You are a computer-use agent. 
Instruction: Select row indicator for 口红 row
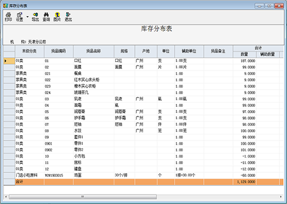[x=9, y=61]
